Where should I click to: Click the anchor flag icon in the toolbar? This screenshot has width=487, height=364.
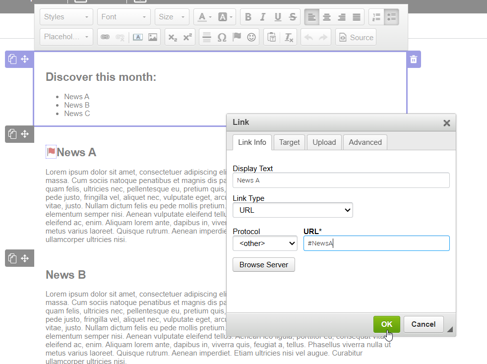click(237, 37)
